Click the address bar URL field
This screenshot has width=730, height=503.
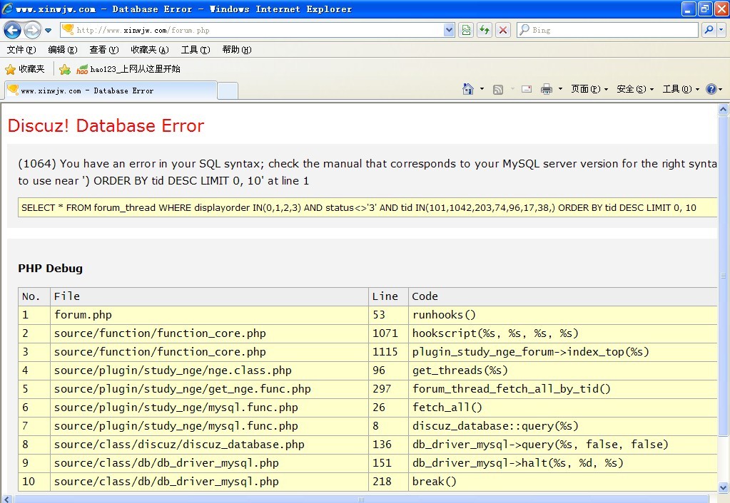point(252,30)
